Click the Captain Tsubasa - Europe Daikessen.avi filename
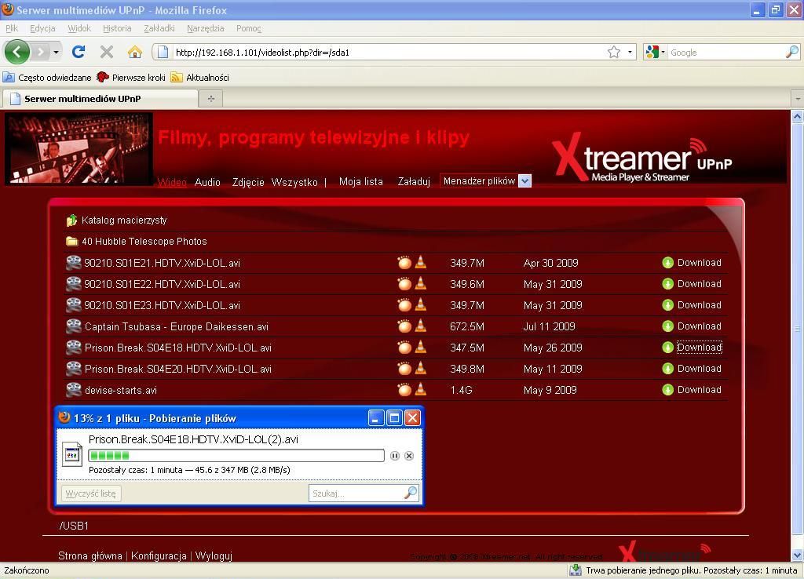 click(x=177, y=326)
